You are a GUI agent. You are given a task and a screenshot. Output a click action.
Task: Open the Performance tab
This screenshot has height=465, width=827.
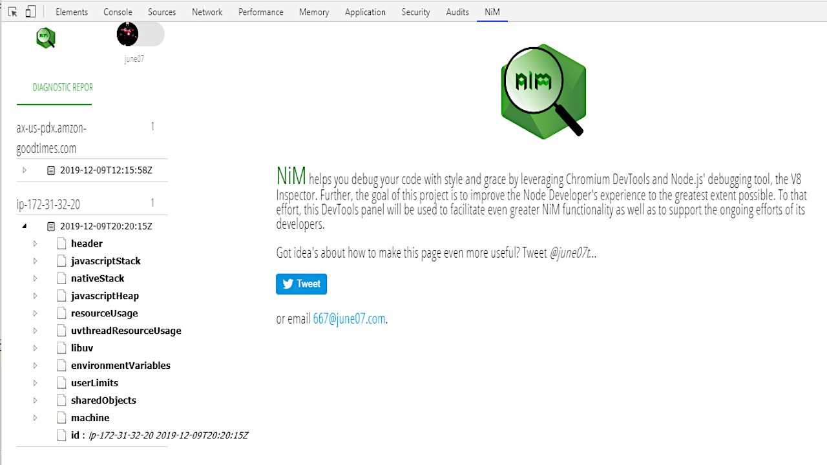pos(261,12)
